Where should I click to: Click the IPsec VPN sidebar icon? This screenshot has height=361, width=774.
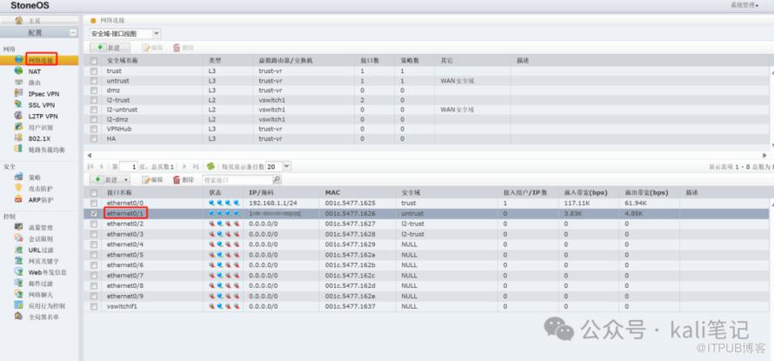point(18,93)
